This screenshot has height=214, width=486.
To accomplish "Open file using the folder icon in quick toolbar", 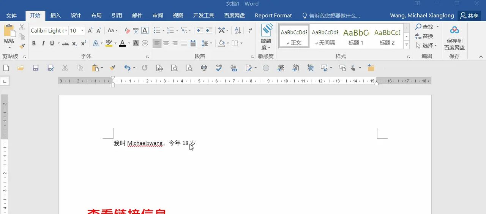I will 21,68.
